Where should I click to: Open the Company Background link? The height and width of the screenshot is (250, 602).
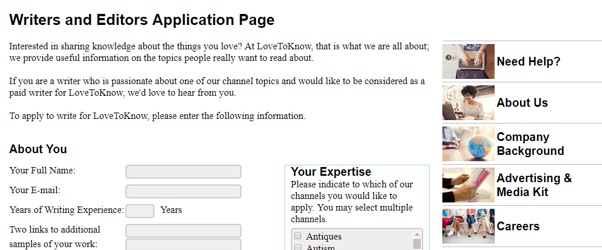[530, 144]
